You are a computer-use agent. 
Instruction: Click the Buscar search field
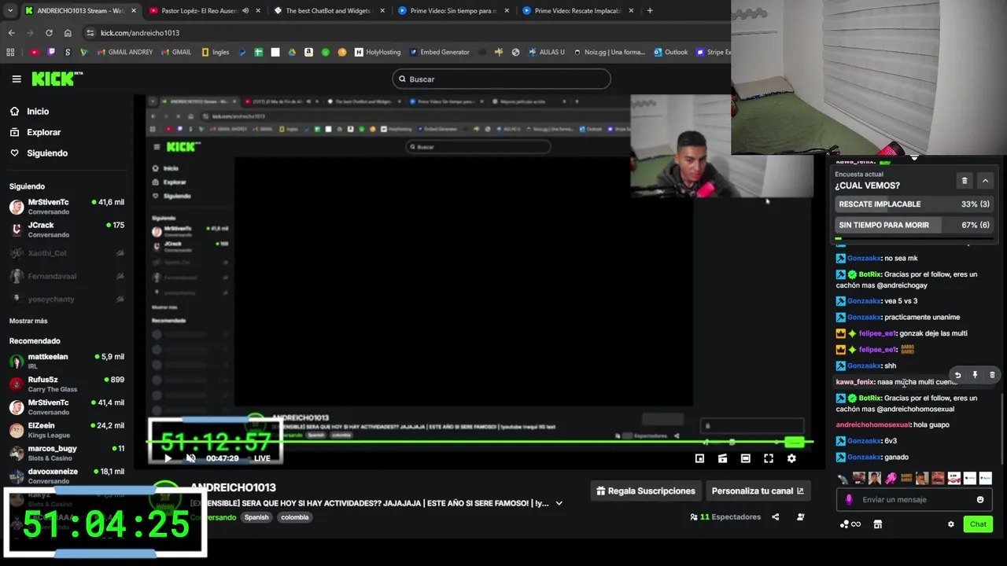pos(501,79)
